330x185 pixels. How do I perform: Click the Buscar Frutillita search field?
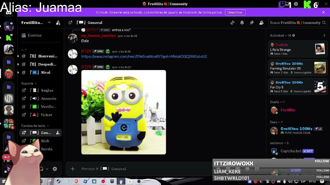click(298, 23)
